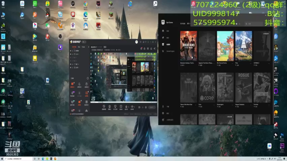Select Sherlock Holmes game cover

(x=189, y=46)
